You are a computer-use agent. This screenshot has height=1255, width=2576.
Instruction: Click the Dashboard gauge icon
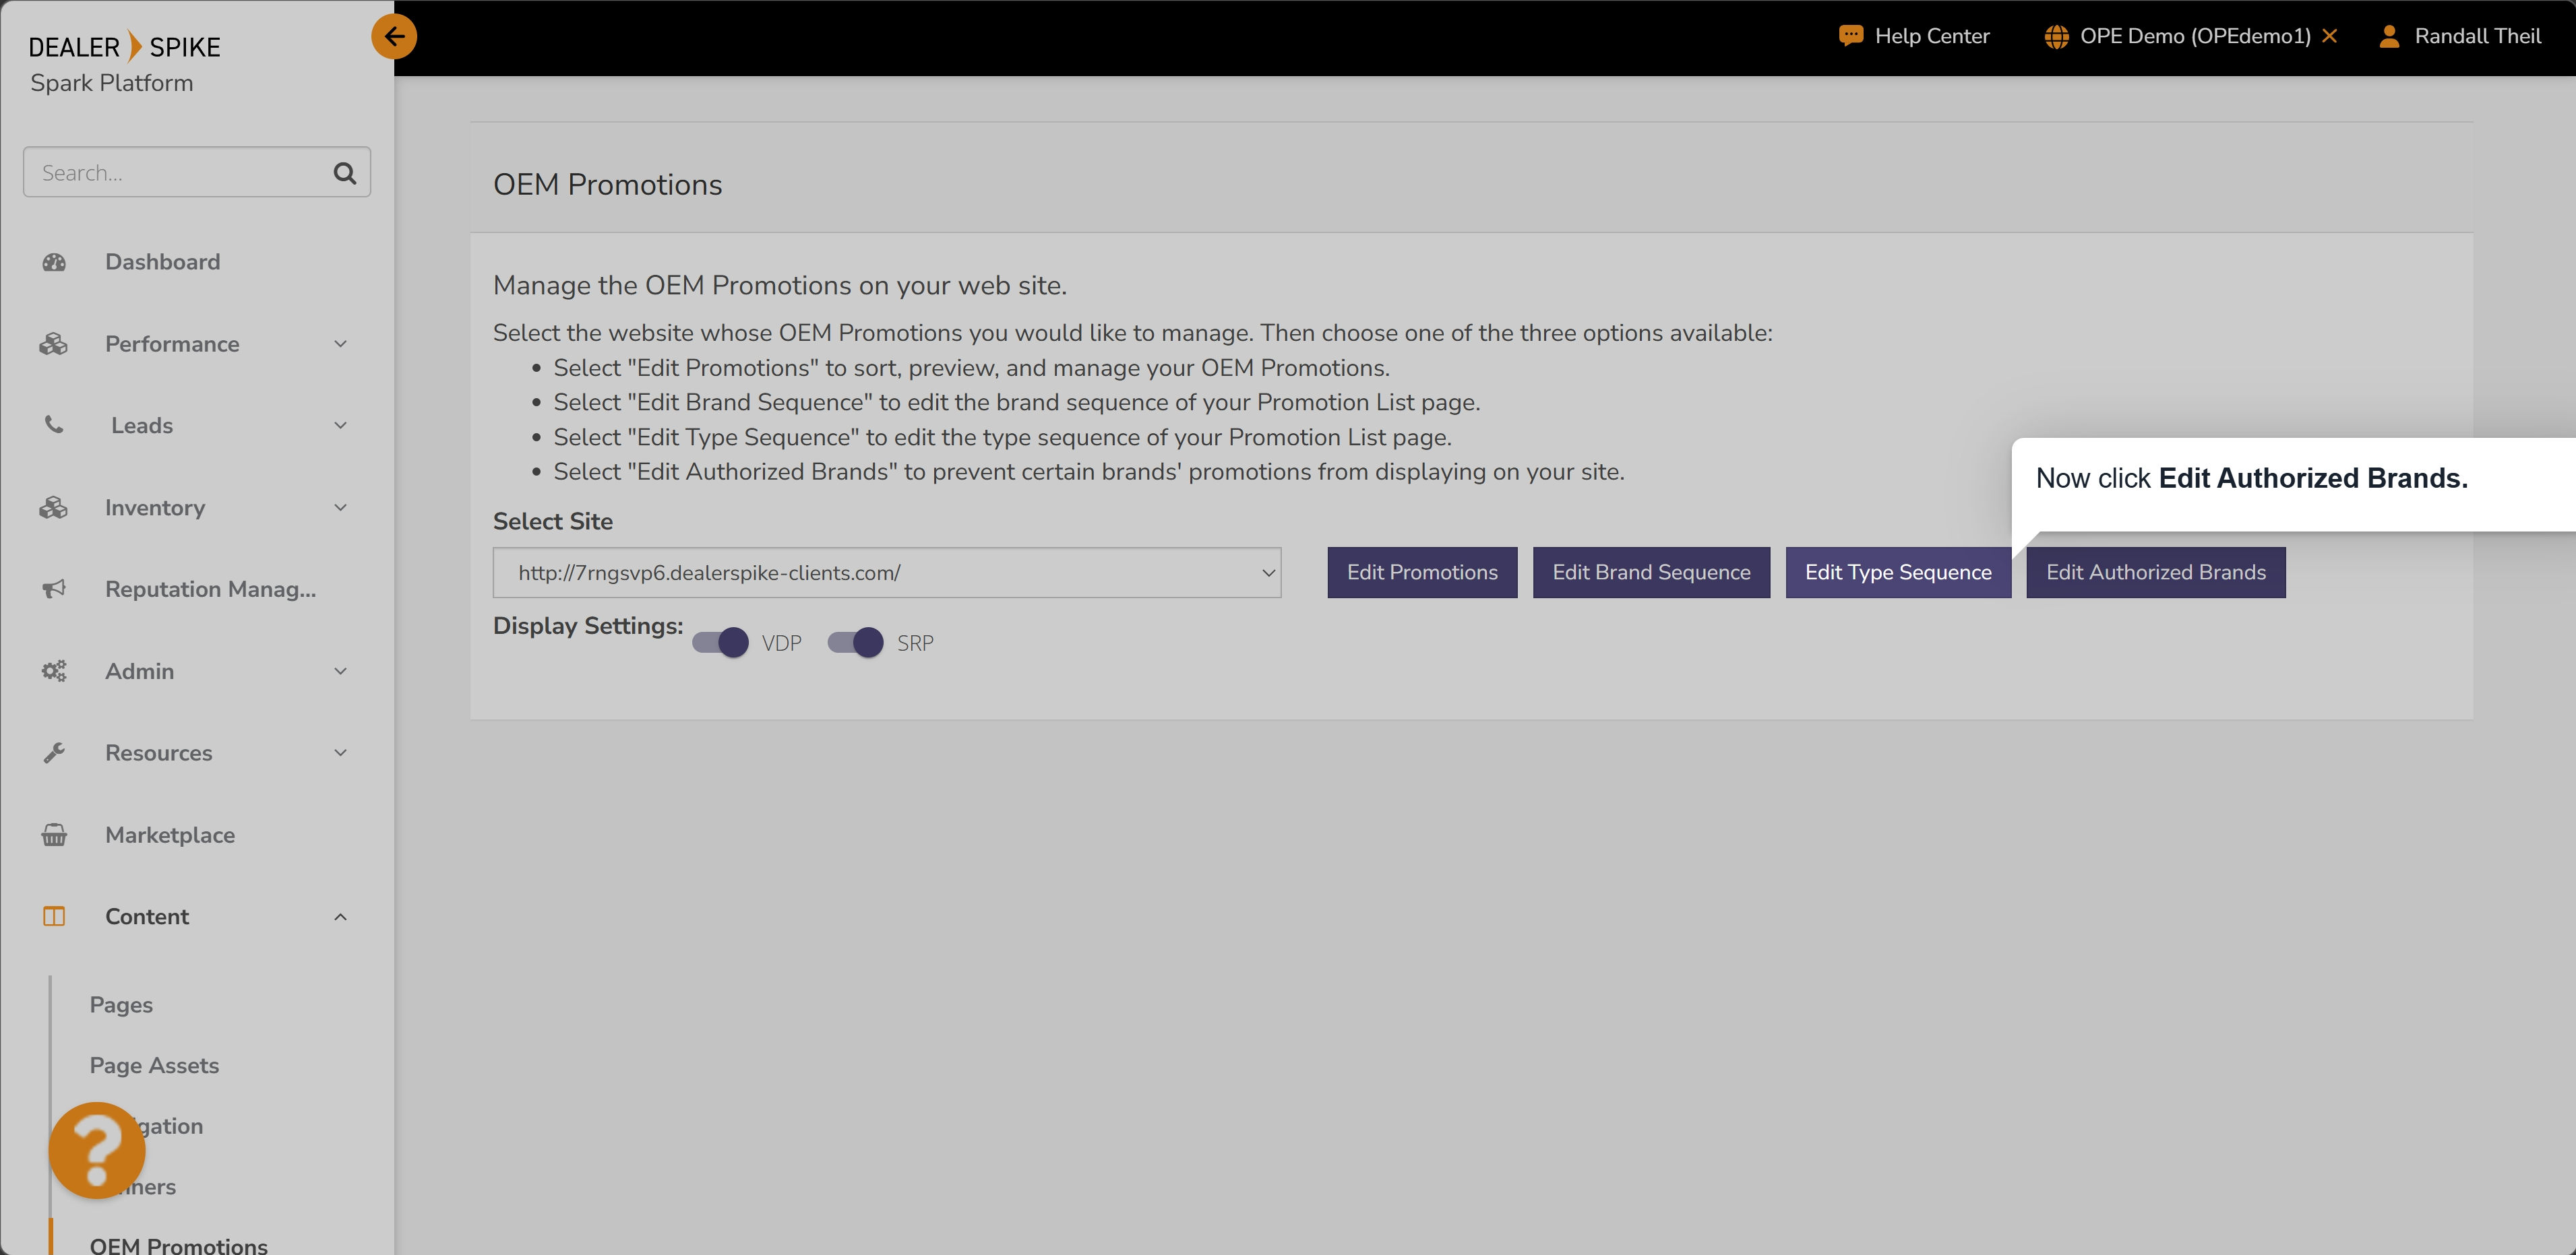click(54, 262)
